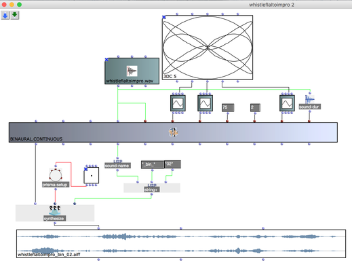Select the "02" string box
Image resolution: width=352 pixels, height=269 pixels.
point(172,164)
